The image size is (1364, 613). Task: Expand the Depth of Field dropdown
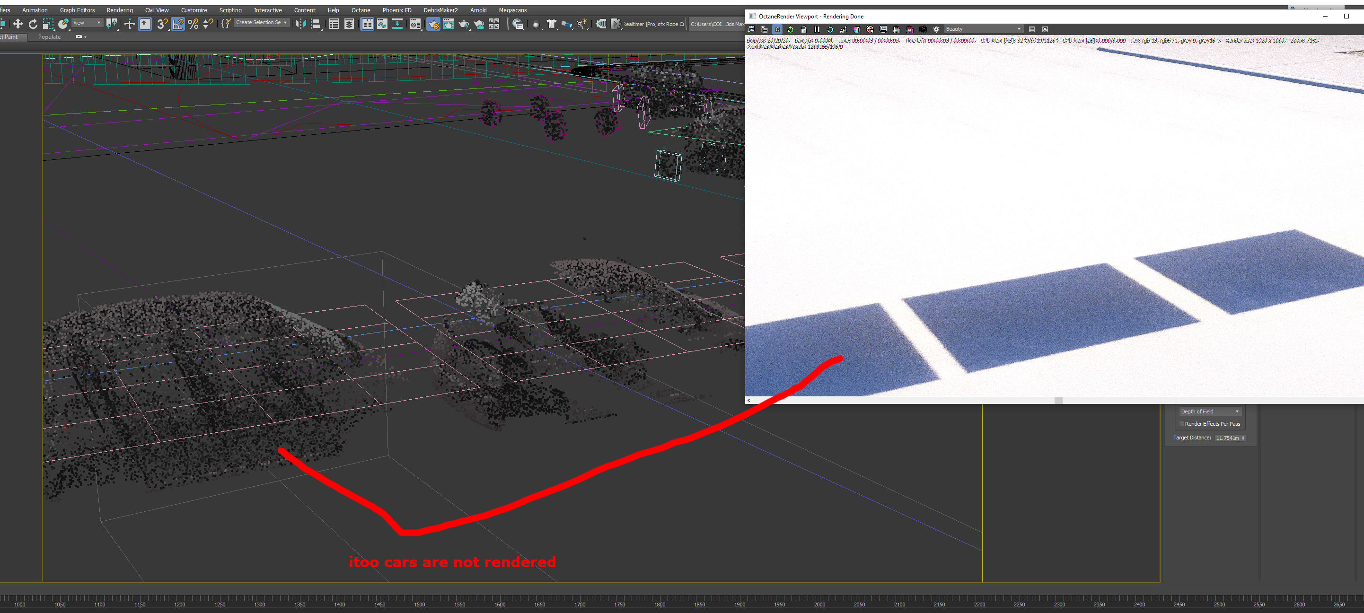point(1209,412)
